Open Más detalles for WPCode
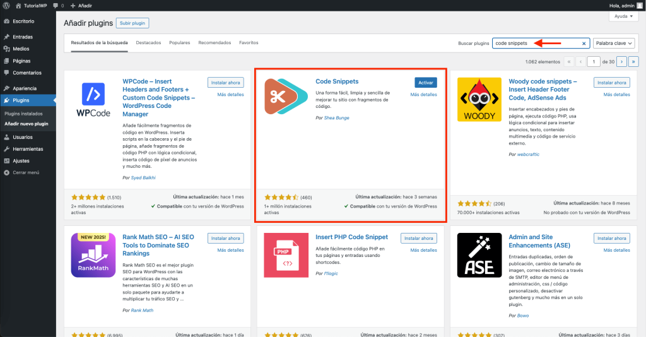This screenshot has width=646, height=337. [230, 95]
